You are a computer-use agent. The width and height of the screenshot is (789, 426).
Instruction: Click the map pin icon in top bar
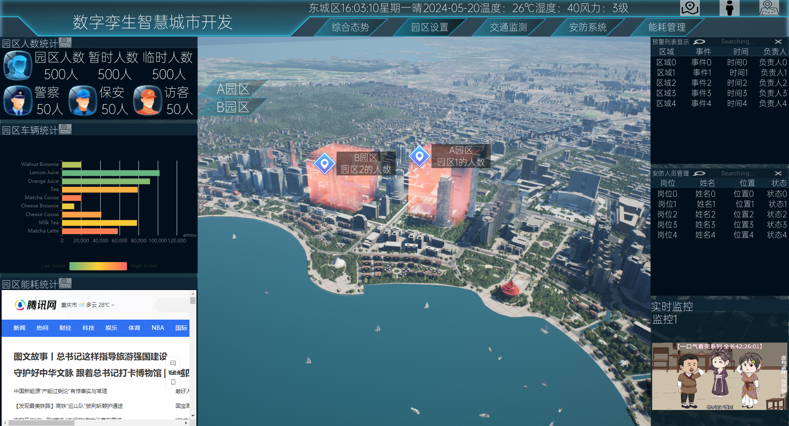click(x=690, y=8)
